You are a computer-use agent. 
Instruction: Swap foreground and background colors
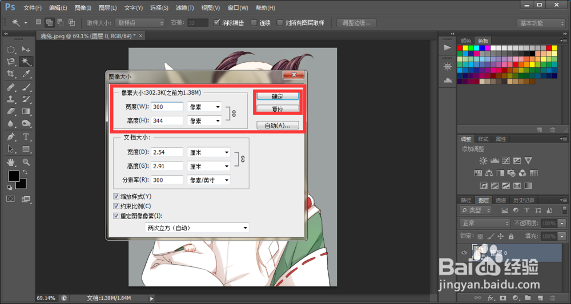[25, 171]
